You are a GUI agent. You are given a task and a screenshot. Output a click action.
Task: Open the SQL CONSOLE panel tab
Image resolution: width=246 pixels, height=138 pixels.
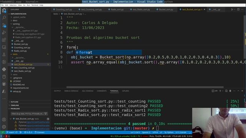88,91
